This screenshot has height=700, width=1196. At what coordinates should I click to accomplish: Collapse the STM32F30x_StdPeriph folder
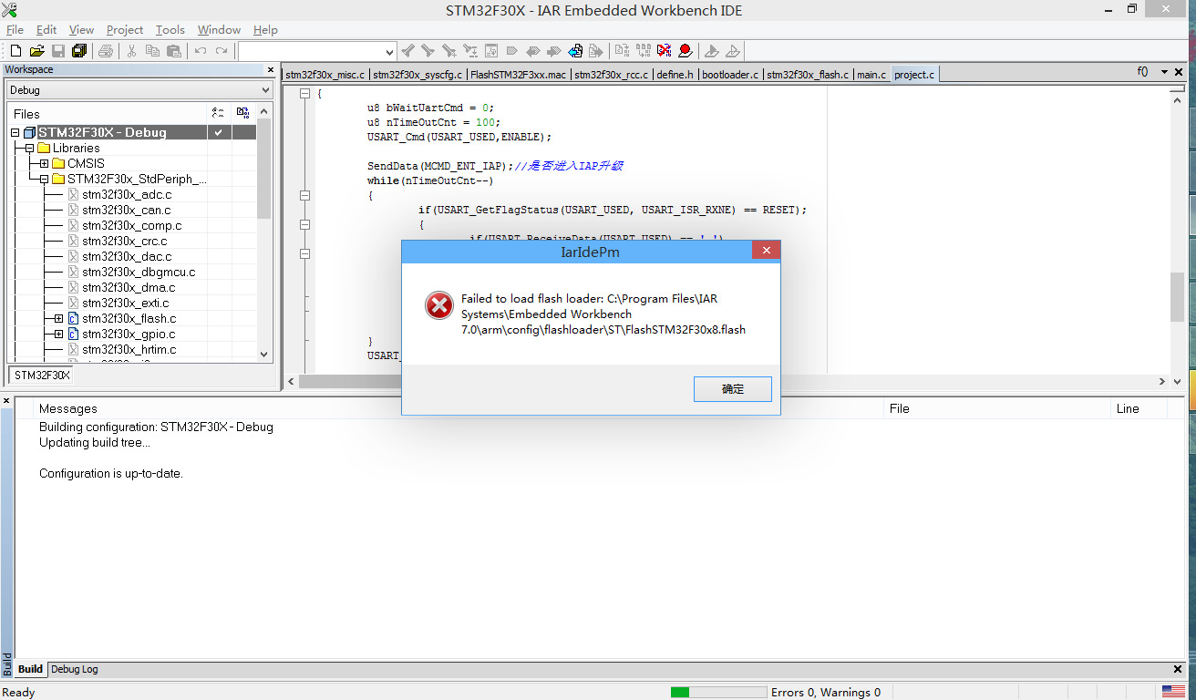tap(44, 179)
